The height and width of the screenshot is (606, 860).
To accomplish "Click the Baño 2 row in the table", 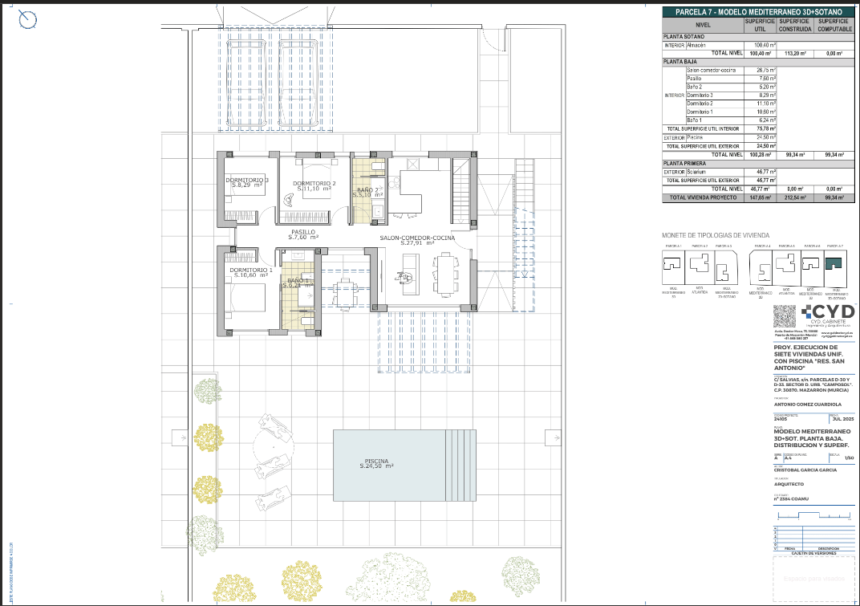I will [731, 87].
